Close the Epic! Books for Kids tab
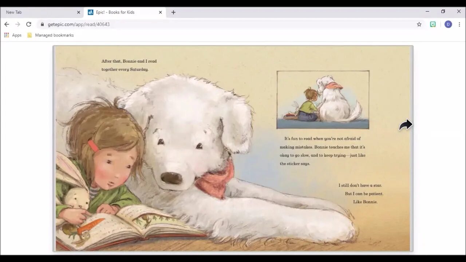466x262 pixels. pyautogui.click(x=160, y=12)
